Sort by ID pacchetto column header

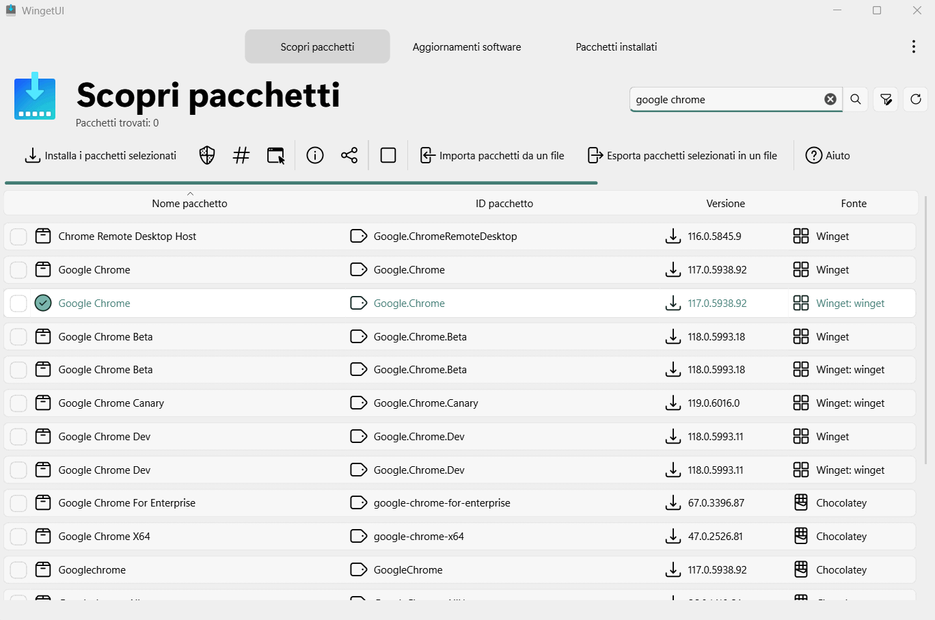click(x=504, y=204)
